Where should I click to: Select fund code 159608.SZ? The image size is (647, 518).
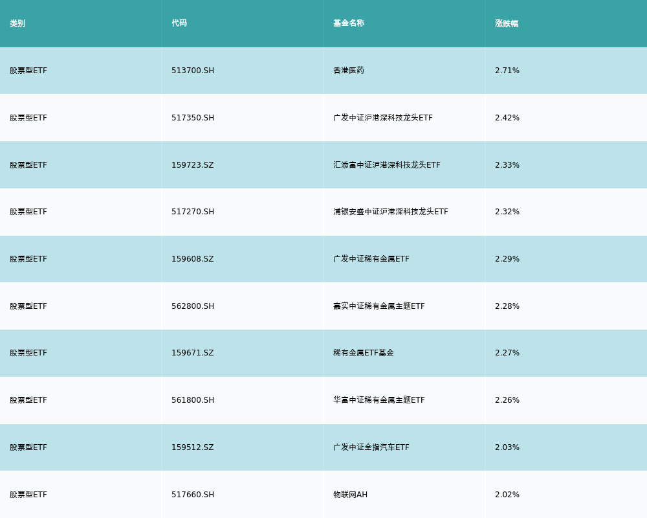[193, 259]
